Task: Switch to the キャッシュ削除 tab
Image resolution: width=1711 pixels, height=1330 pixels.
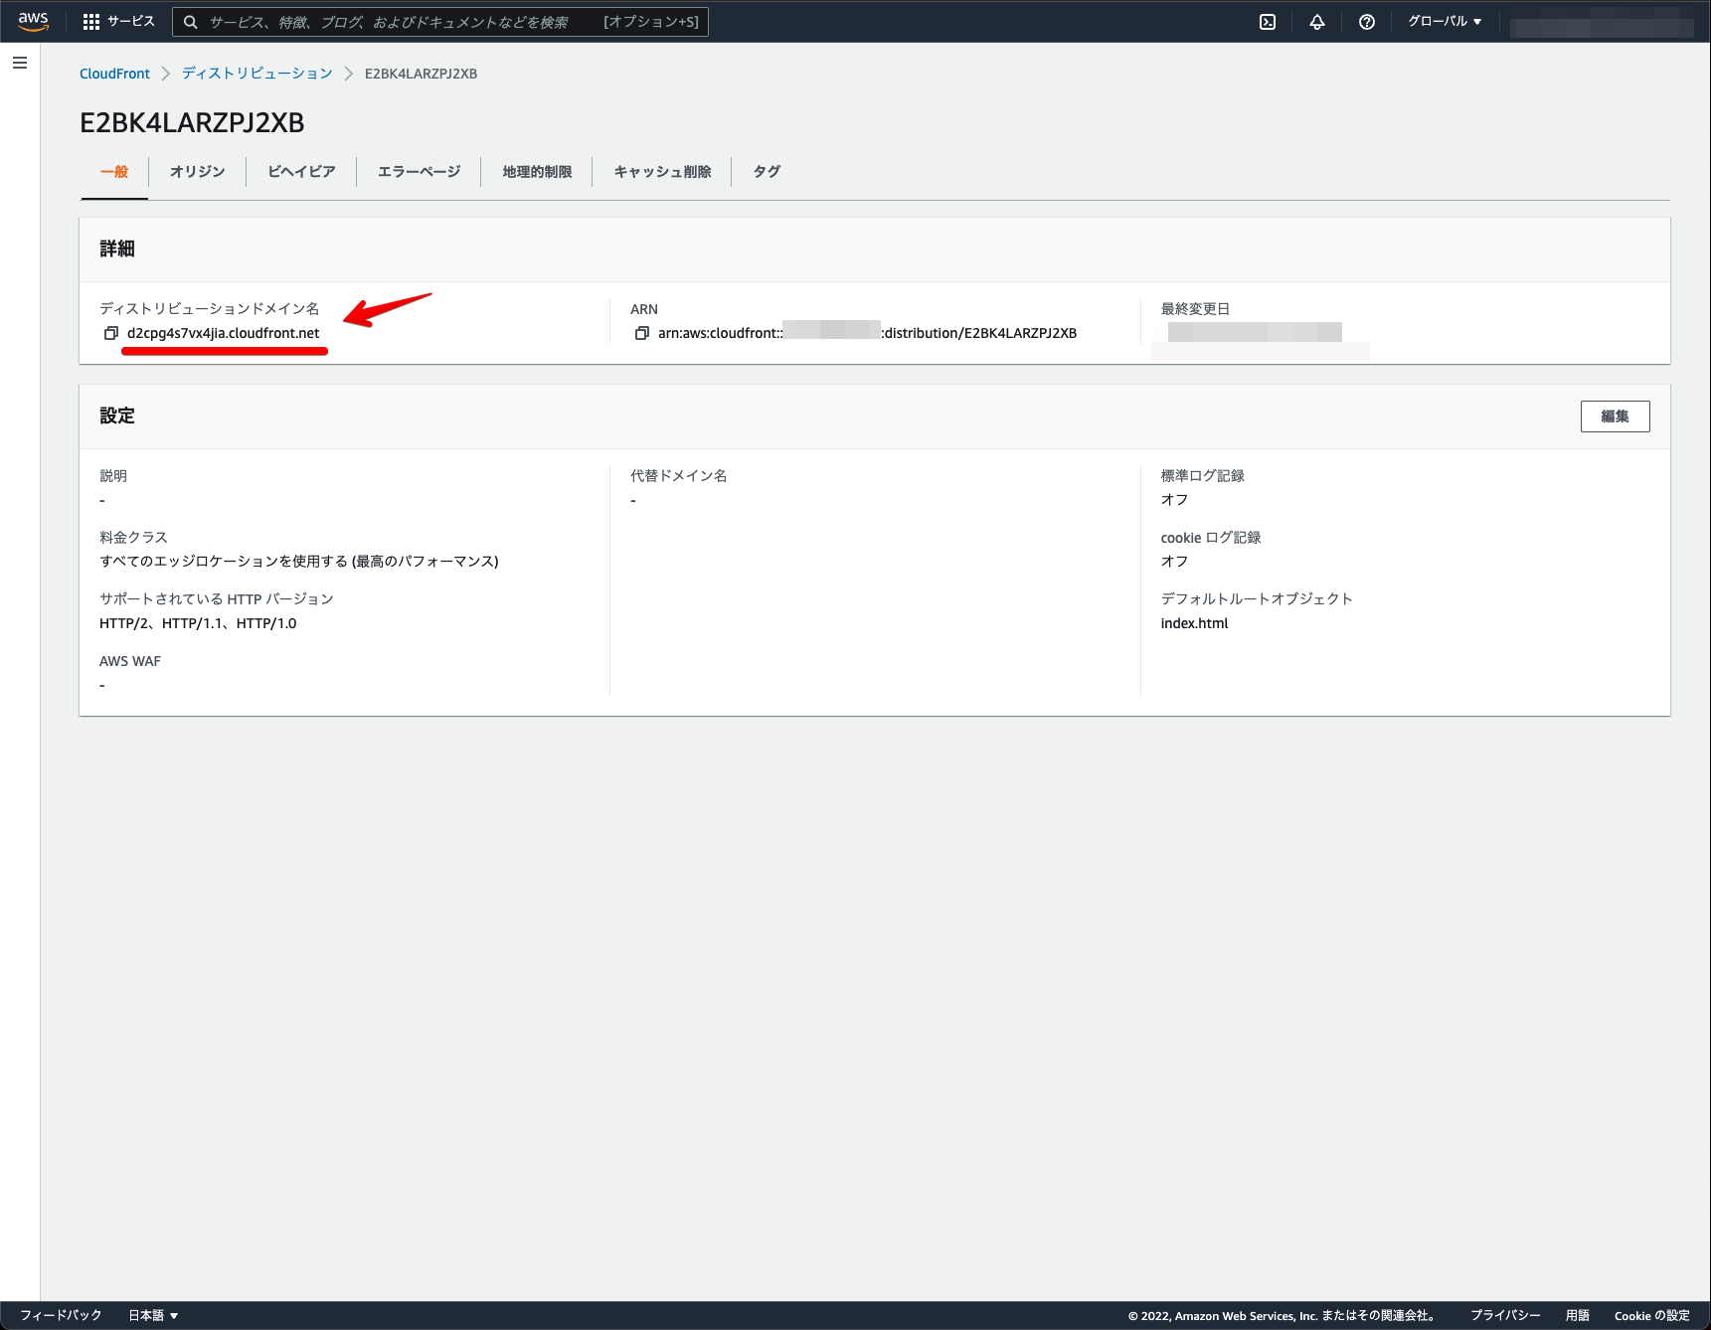Action: (662, 172)
